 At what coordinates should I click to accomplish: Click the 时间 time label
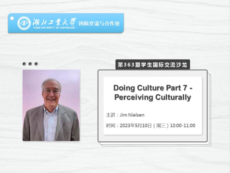click(x=111, y=126)
